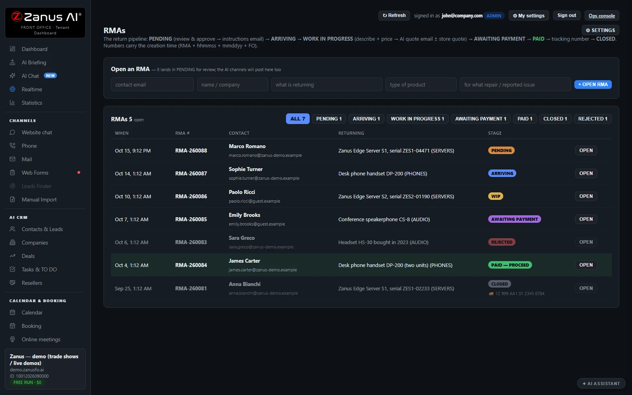Click Website chat bubble icon

tap(12, 132)
